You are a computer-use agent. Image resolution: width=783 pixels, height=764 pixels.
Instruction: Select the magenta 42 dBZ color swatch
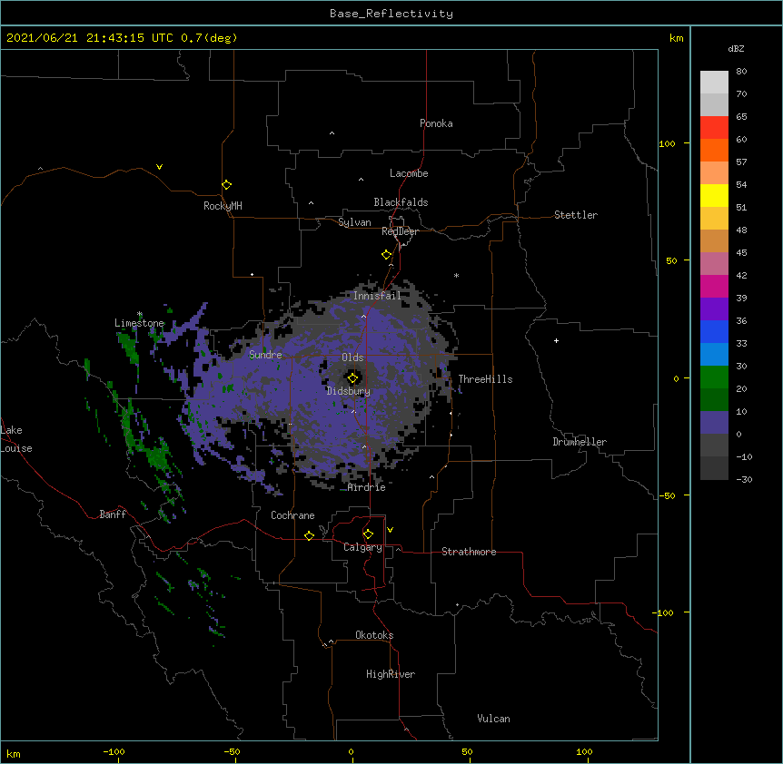tap(714, 286)
